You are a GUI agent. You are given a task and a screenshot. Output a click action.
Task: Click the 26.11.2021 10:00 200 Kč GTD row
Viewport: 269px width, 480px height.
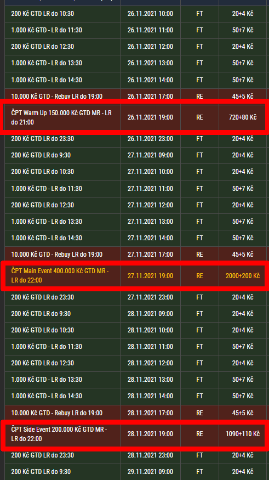[135, 14]
